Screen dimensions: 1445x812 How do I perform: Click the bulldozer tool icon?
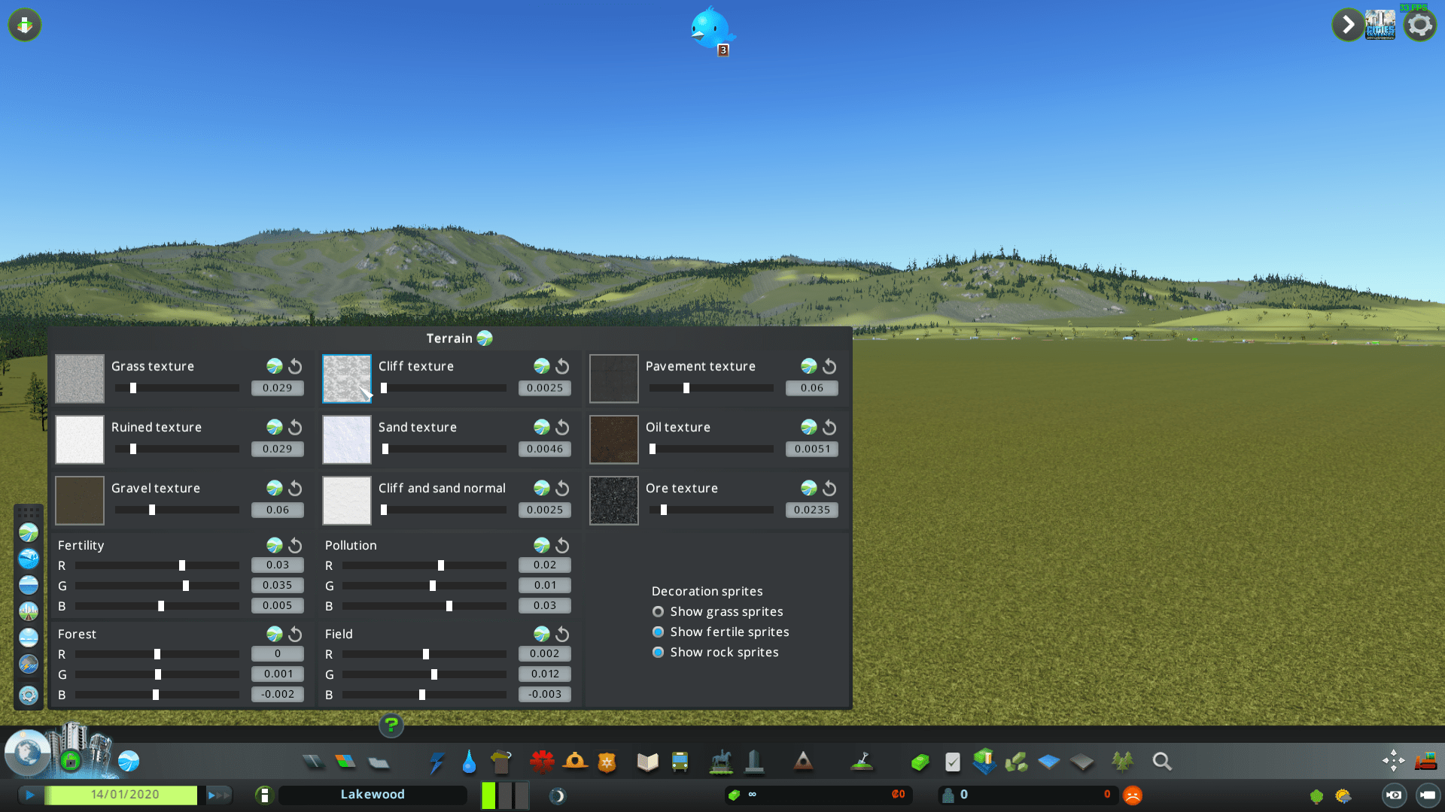(1425, 761)
